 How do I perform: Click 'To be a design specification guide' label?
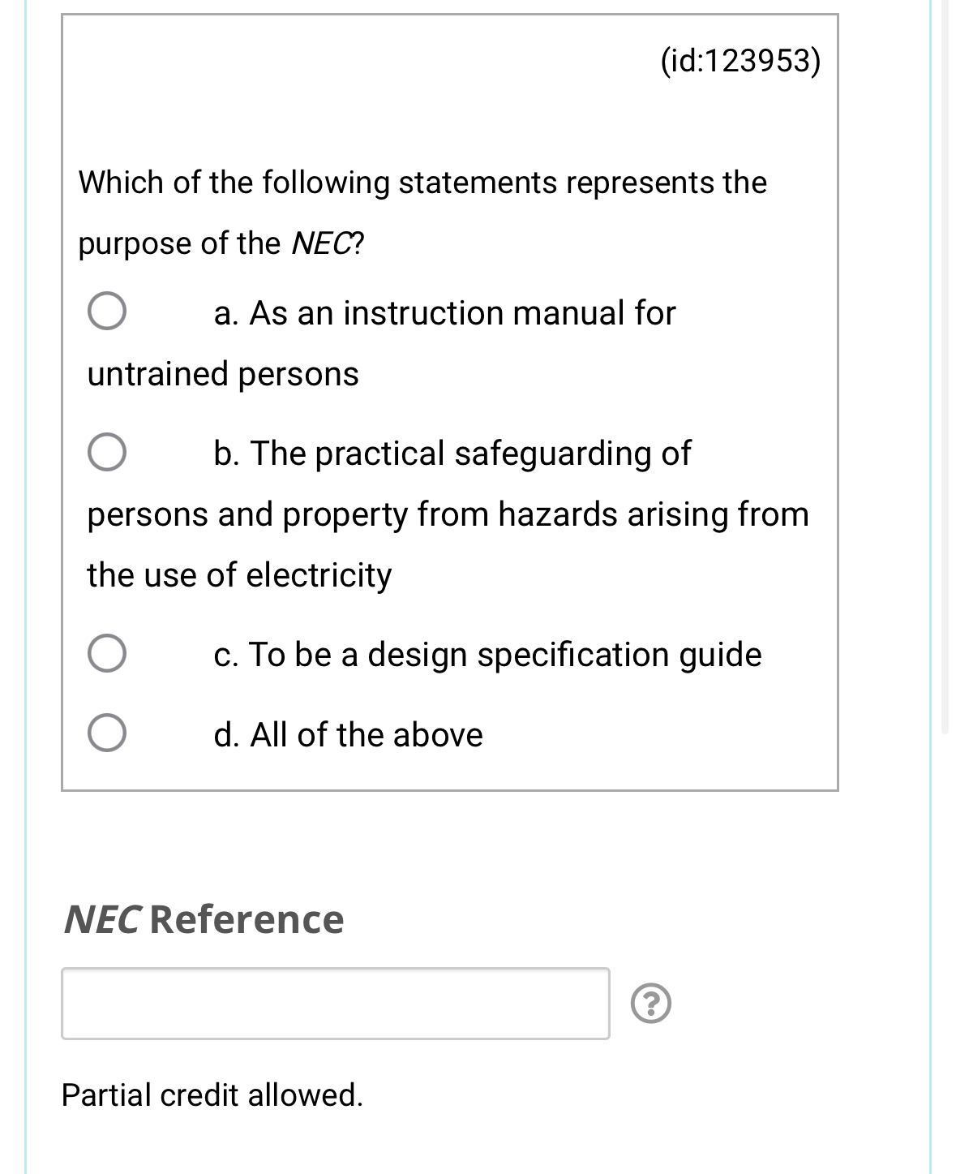coord(487,655)
